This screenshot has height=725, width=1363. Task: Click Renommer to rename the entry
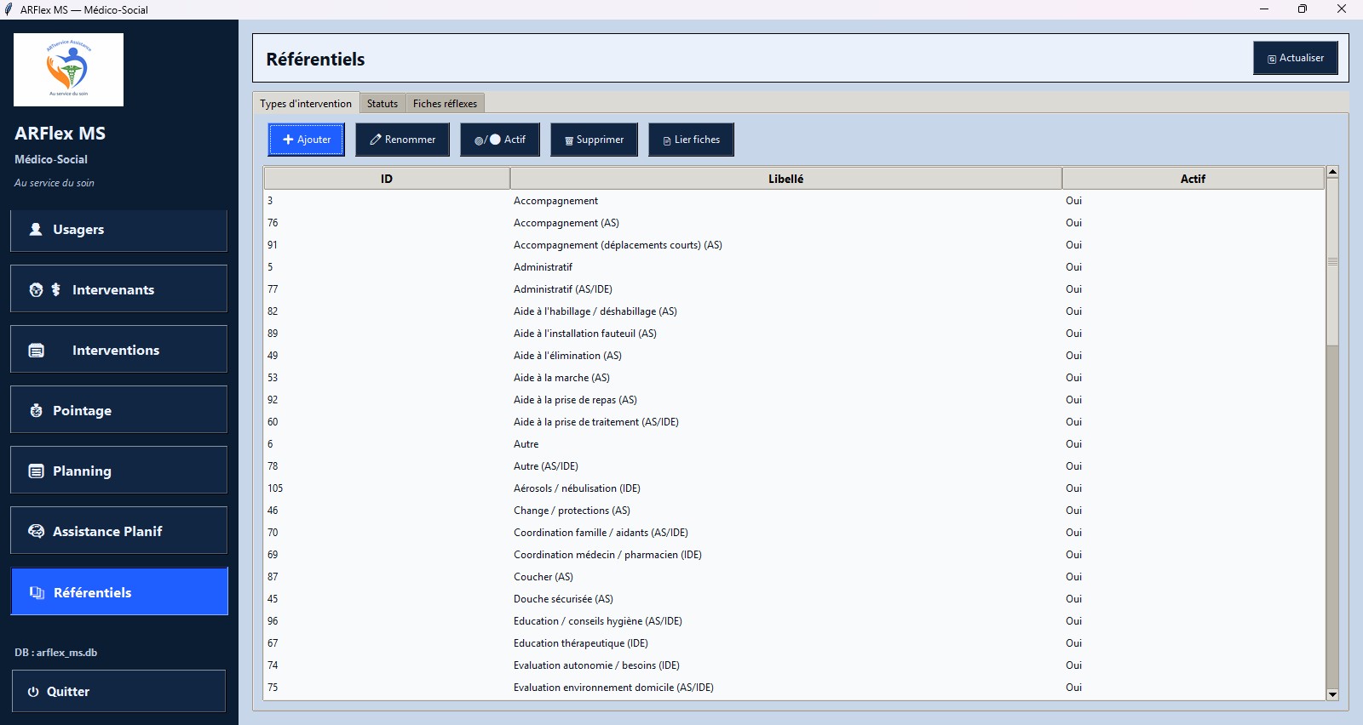coord(402,140)
